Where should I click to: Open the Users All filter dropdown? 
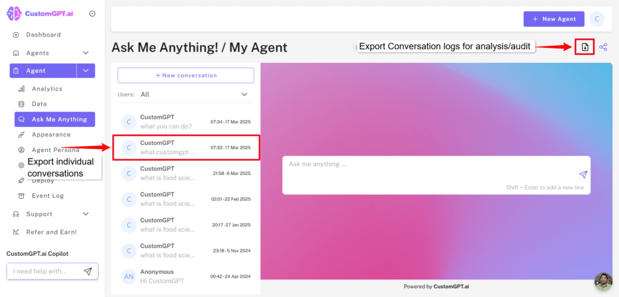pyautogui.click(x=244, y=94)
